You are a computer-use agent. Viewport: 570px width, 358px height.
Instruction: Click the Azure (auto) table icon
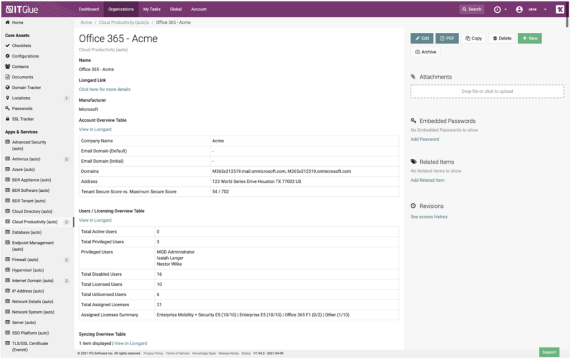[x=7, y=169]
